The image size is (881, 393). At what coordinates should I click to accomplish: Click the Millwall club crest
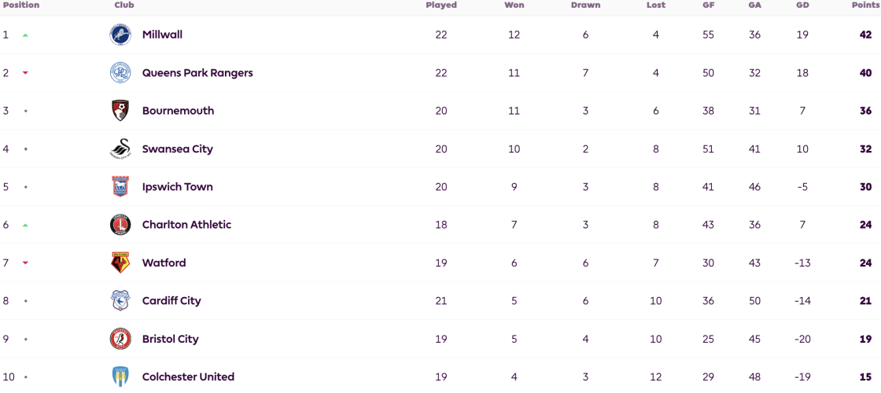120,35
